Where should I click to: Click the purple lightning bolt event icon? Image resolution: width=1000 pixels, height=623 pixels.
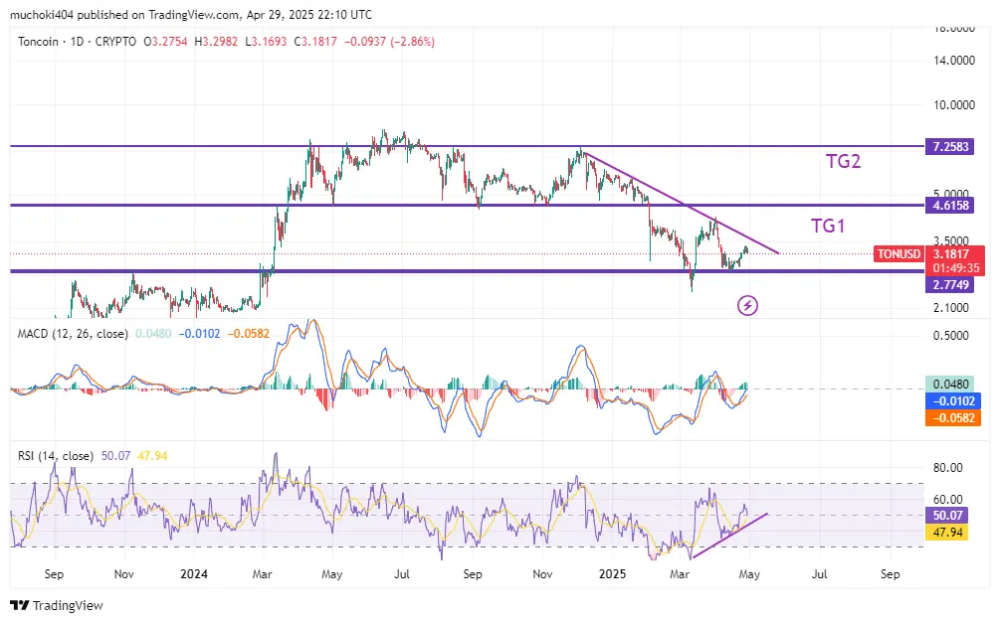click(x=748, y=306)
